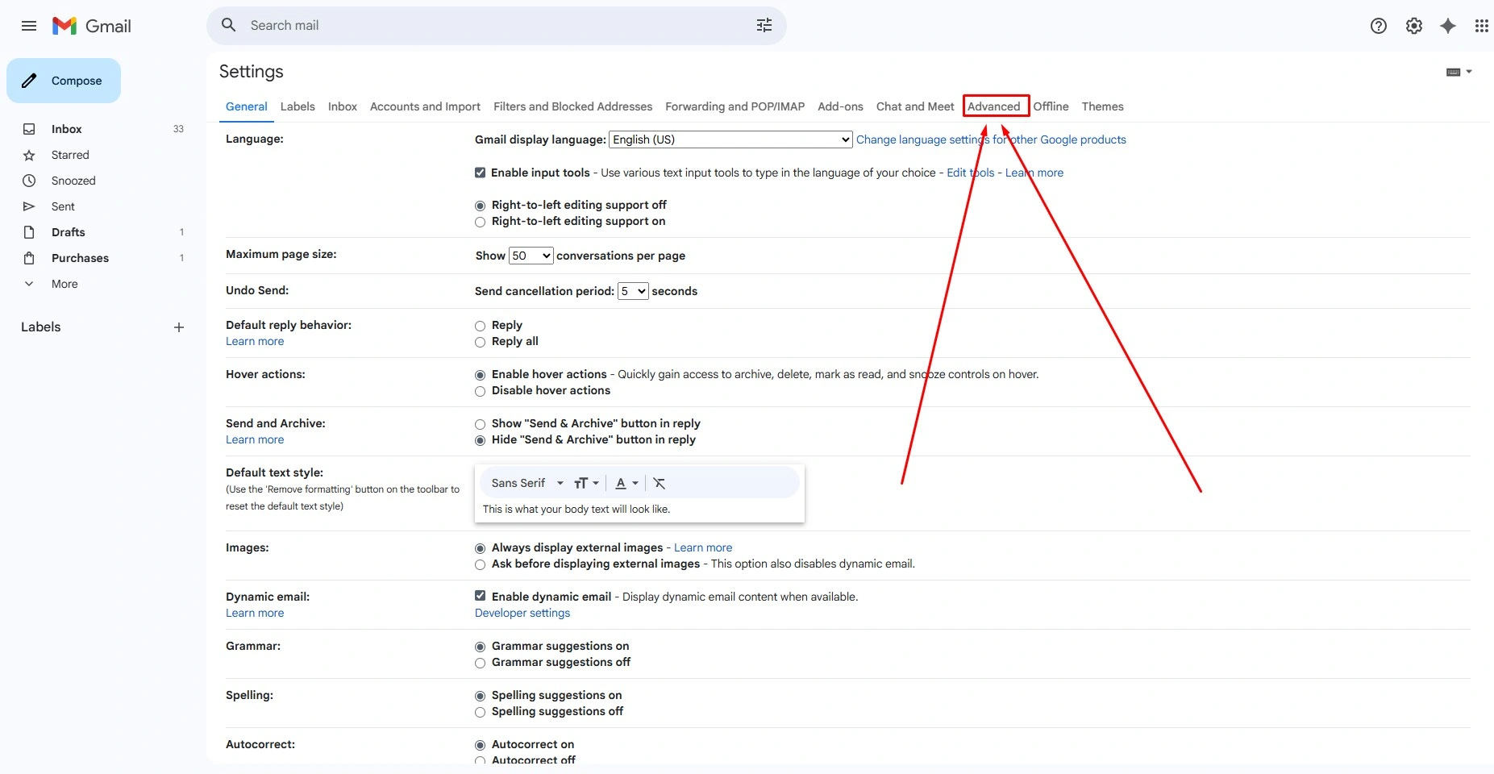Click the Drafts page icon

29,232
